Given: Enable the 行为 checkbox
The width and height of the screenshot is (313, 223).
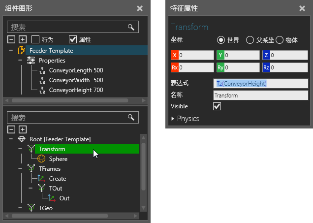Looking at the screenshot, I should click(x=35, y=39).
